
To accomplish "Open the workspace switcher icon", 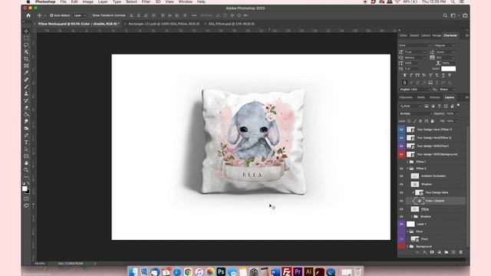I will pyautogui.click(x=453, y=15).
